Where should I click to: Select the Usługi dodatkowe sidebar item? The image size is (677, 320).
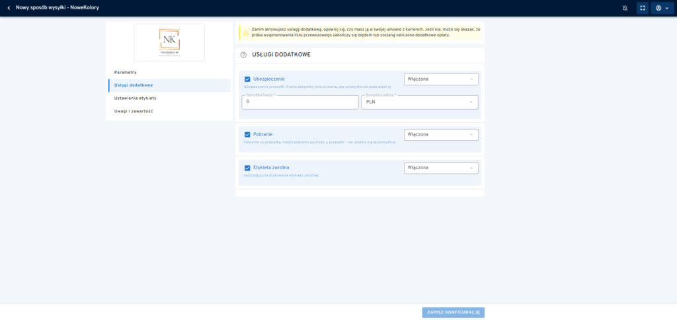(x=169, y=85)
